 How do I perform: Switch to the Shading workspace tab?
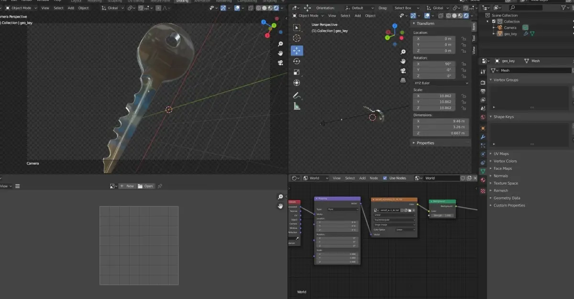[182, 1]
